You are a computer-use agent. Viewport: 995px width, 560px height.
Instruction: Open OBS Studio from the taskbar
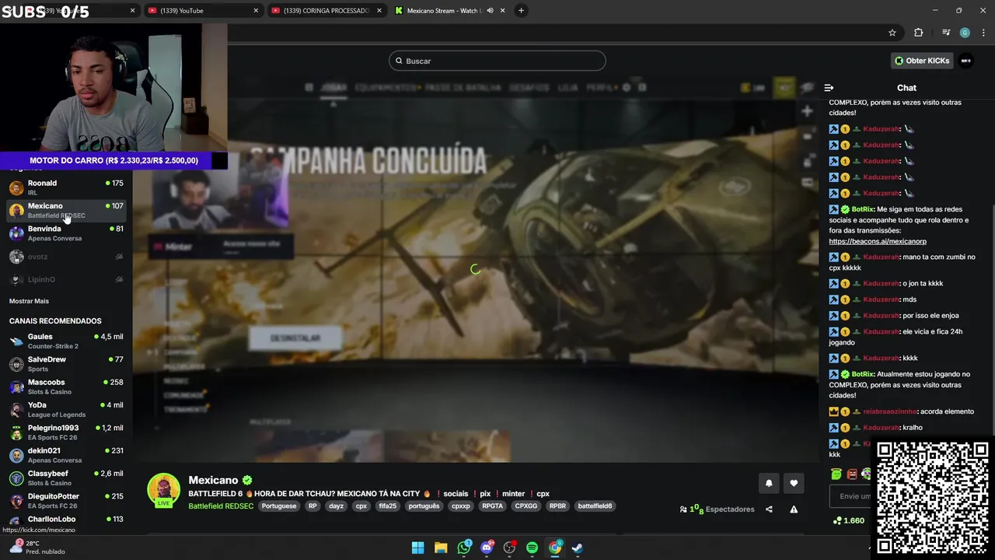(509, 548)
